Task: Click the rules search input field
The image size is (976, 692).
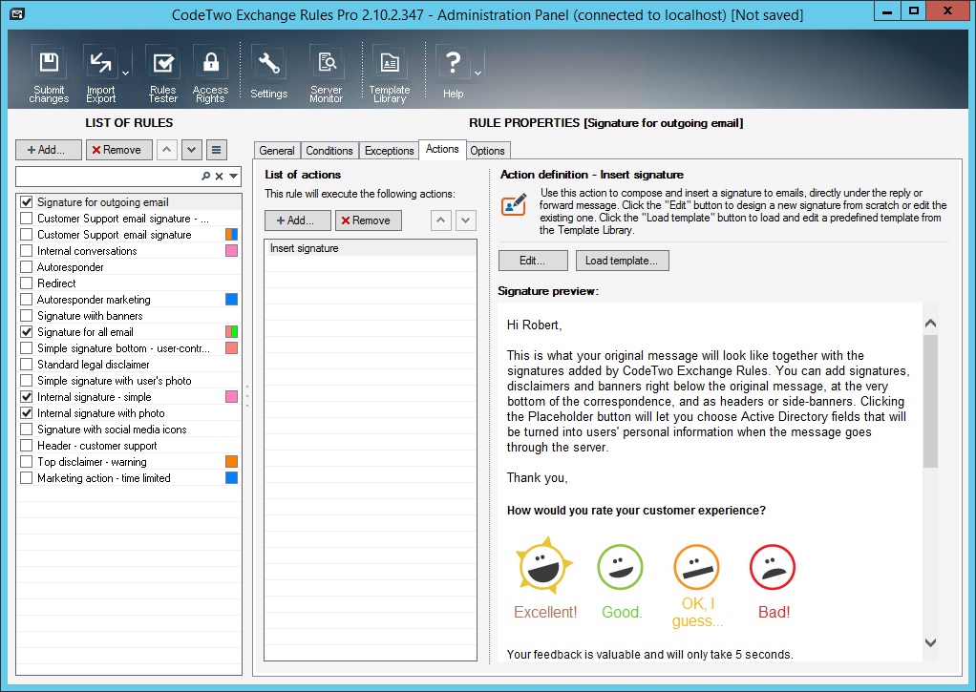Action: click(107, 177)
